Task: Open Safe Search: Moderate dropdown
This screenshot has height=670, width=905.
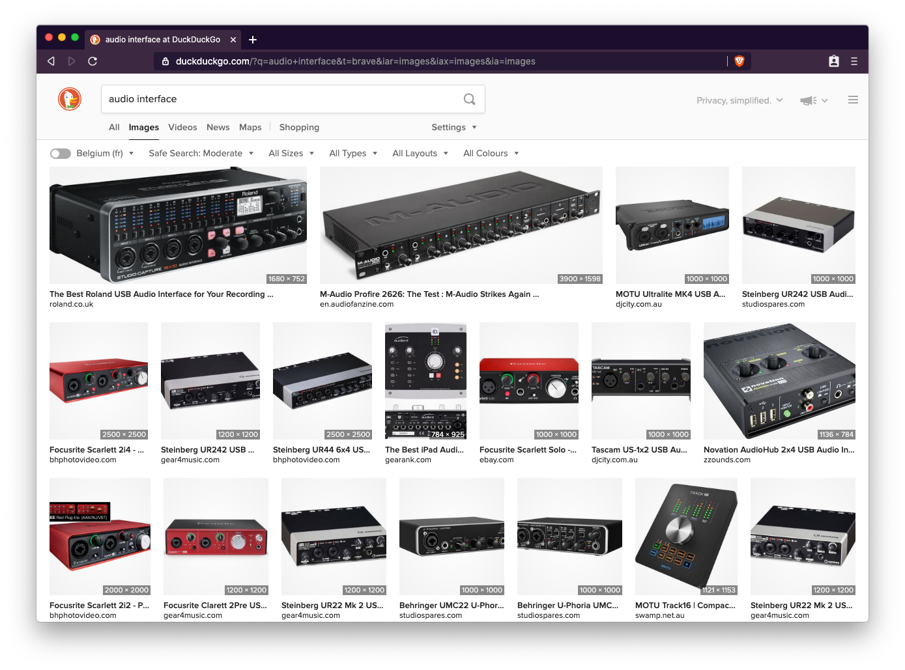Action: (201, 154)
